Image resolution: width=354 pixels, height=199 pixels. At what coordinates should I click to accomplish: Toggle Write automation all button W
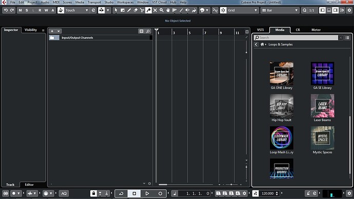click(46, 10)
